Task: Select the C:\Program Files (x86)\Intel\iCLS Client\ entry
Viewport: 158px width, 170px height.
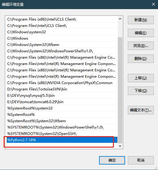Action: [62, 19]
